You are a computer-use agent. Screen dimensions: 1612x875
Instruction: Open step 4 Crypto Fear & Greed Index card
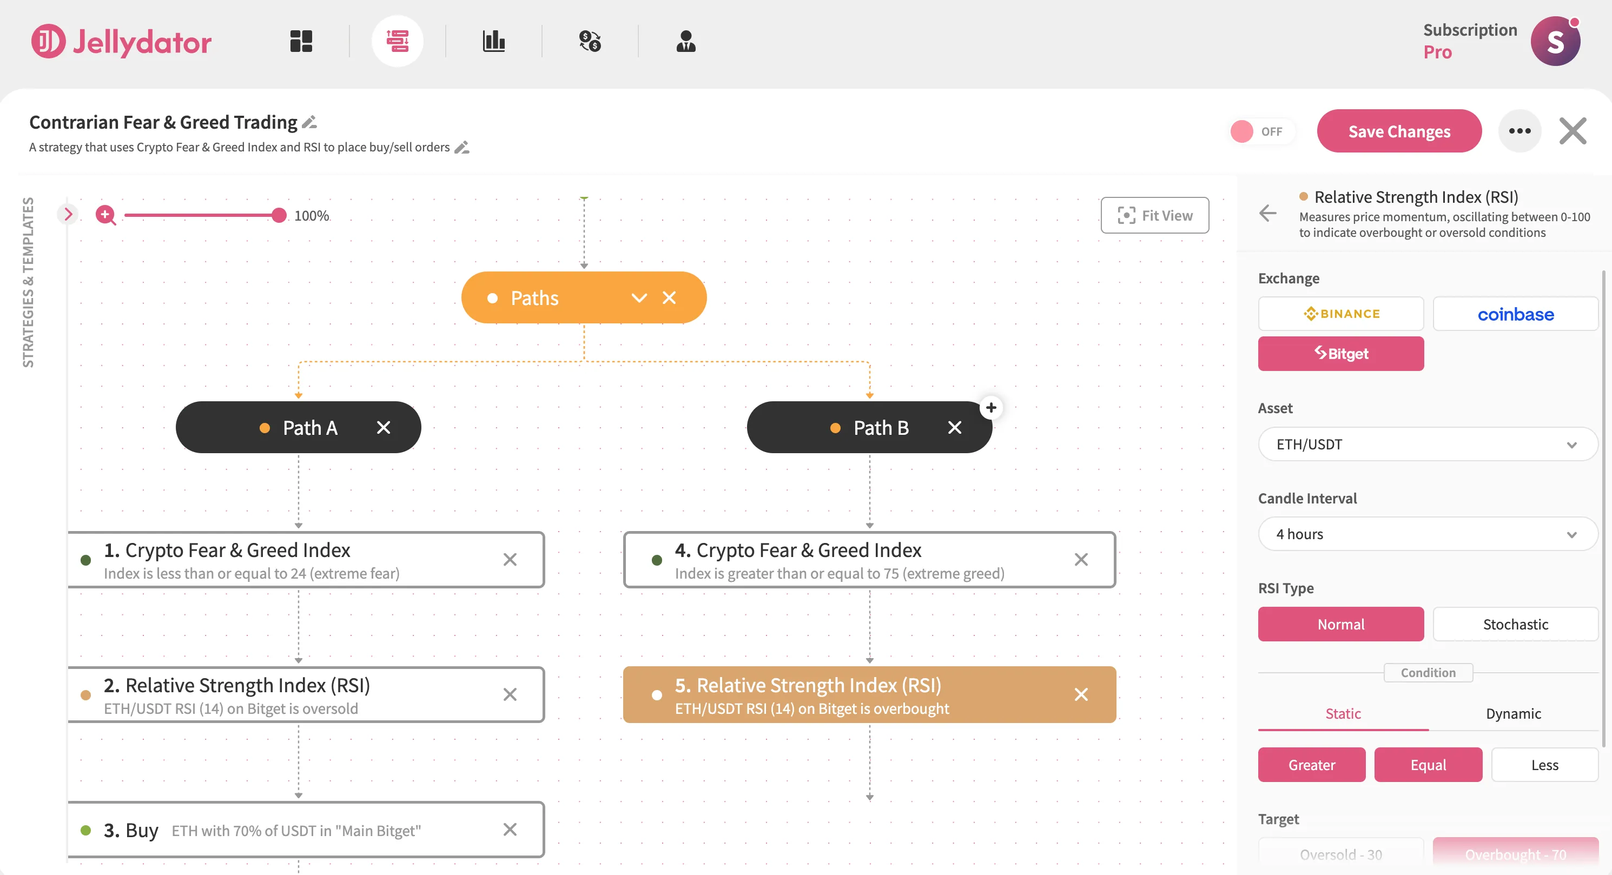[x=869, y=559]
